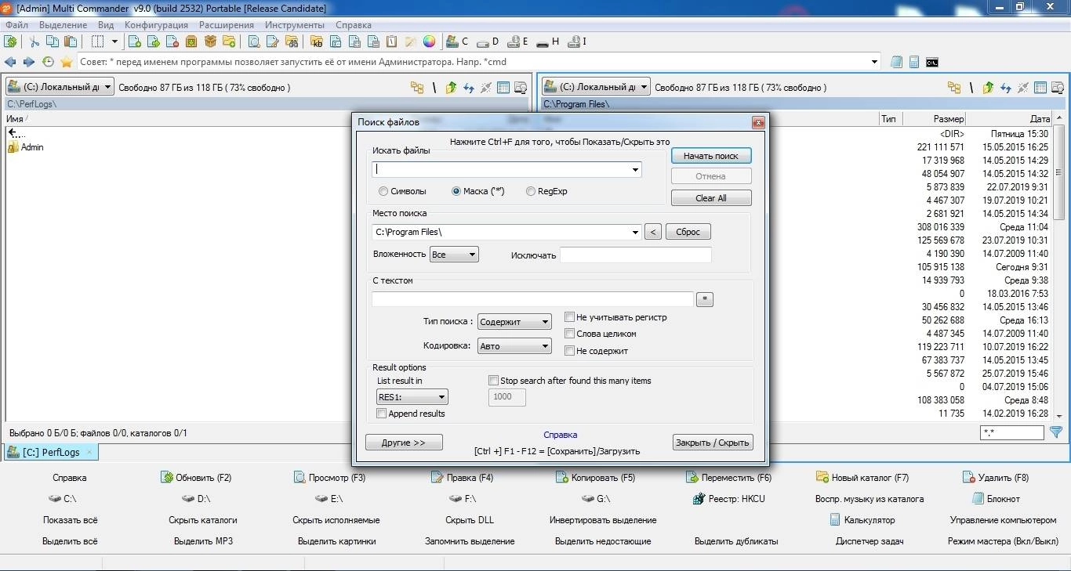This screenshot has height=571, width=1071.
Task: Click the kb folder size icon
Action: [317, 42]
